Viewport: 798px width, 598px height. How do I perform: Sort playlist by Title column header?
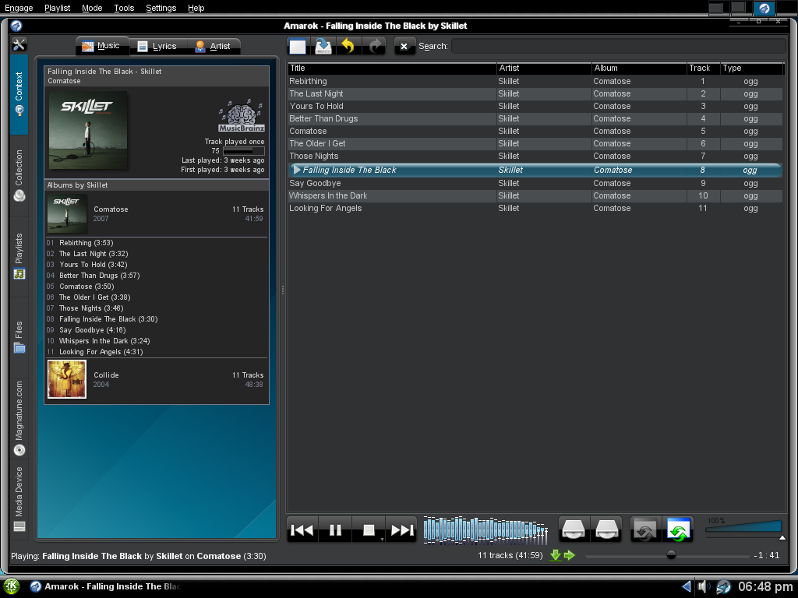[x=392, y=69]
